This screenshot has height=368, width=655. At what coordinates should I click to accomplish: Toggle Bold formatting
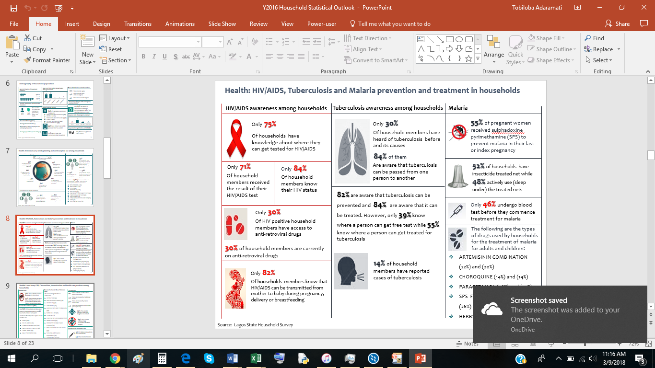pyautogui.click(x=143, y=57)
